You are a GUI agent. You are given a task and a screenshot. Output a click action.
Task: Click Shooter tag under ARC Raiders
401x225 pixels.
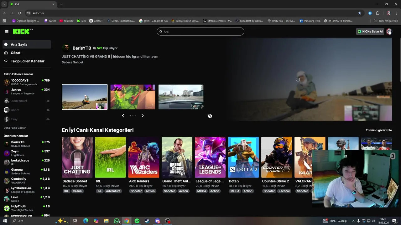click(x=136, y=191)
